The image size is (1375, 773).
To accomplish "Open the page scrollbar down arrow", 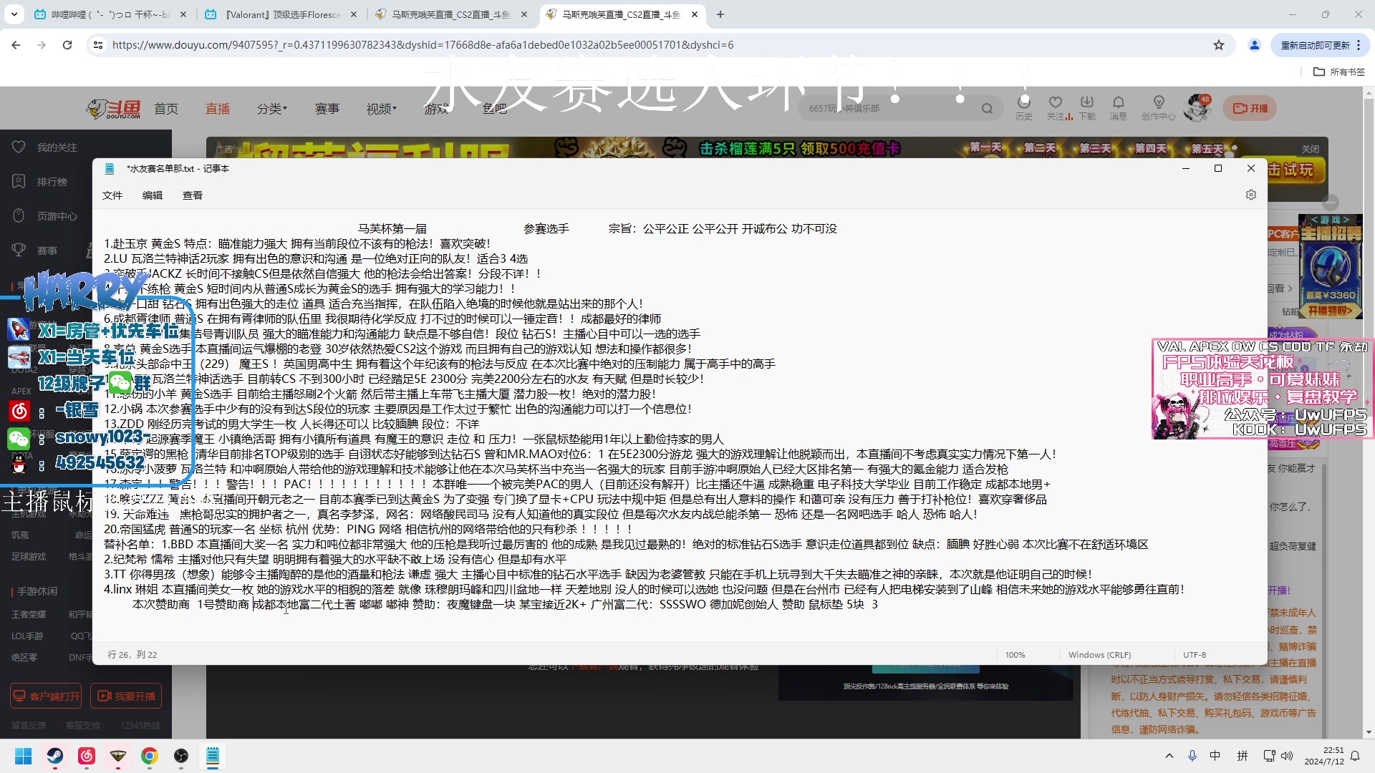I will [x=1369, y=732].
